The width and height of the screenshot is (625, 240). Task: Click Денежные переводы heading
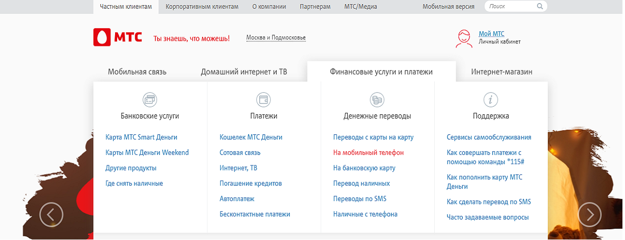click(377, 116)
